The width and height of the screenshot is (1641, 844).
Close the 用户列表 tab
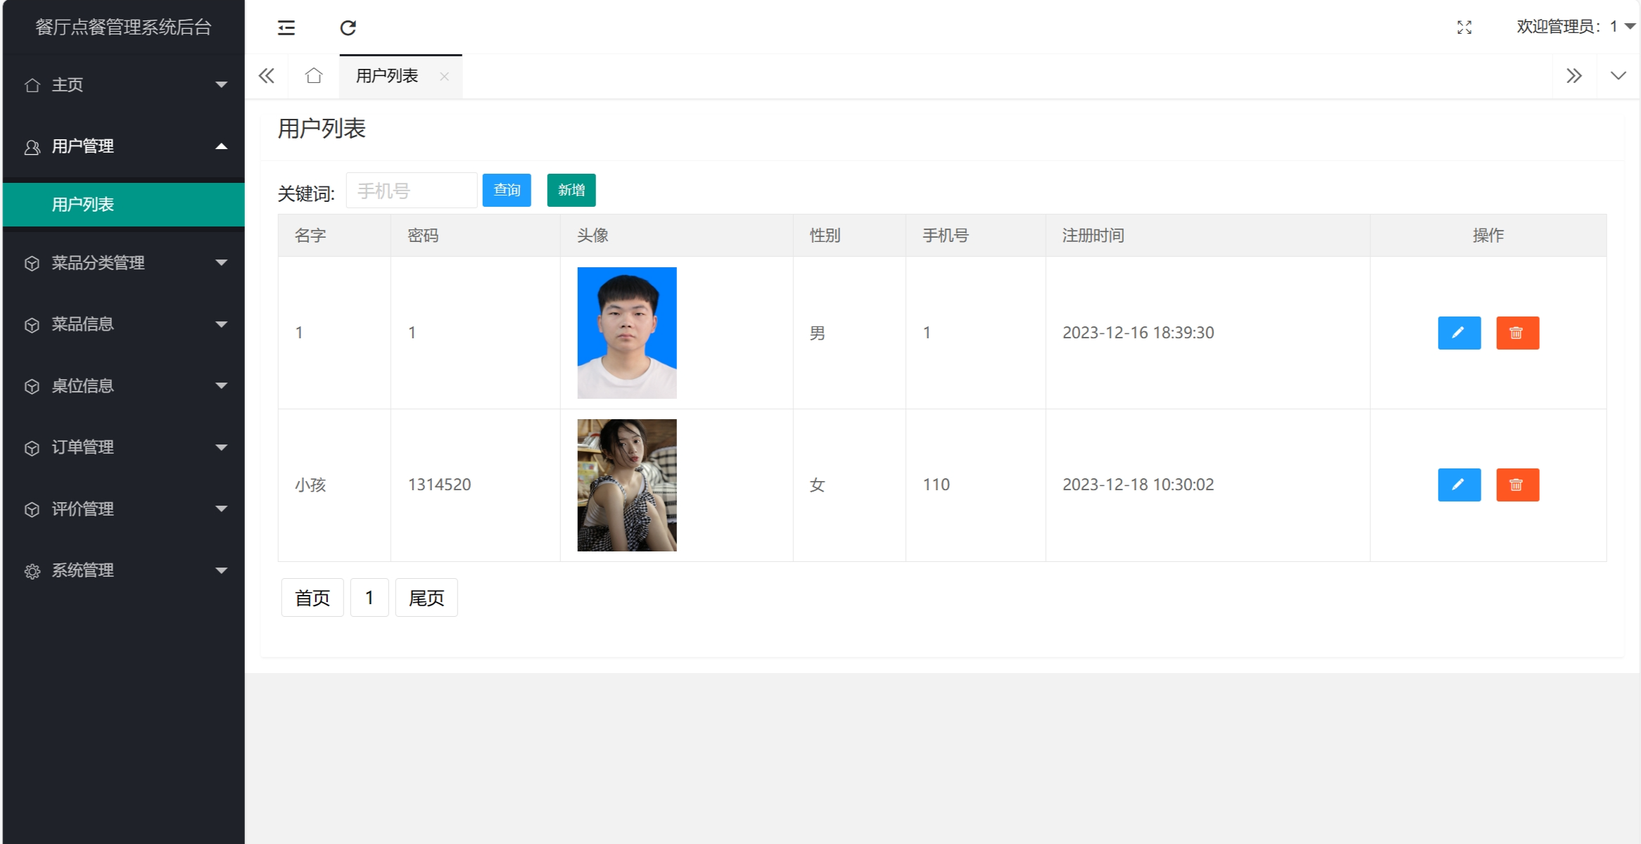tap(444, 77)
